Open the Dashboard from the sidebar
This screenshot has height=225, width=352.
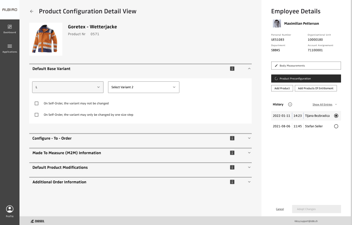pyautogui.click(x=10, y=29)
